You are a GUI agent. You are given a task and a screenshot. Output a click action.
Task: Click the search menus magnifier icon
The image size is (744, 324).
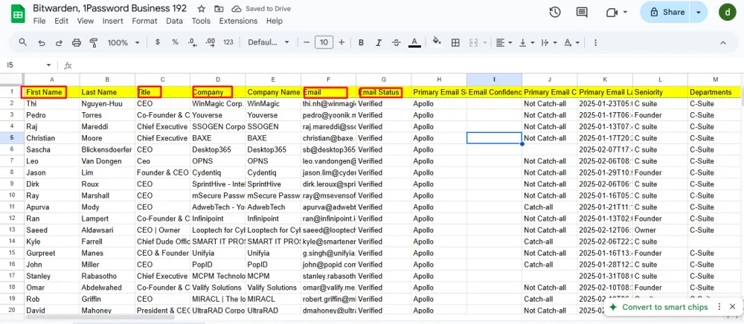point(23,42)
